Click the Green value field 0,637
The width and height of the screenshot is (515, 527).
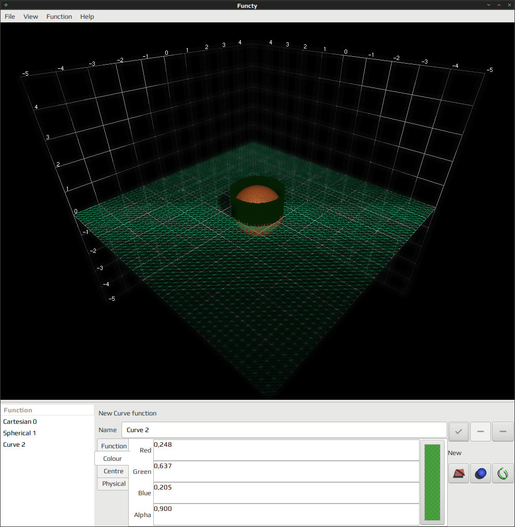[x=286, y=472]
